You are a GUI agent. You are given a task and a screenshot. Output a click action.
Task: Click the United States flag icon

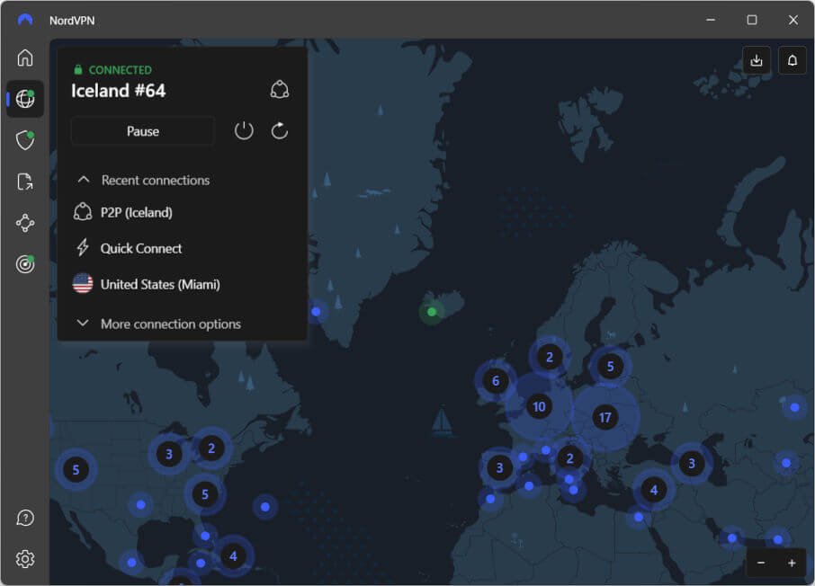[83, 284]
